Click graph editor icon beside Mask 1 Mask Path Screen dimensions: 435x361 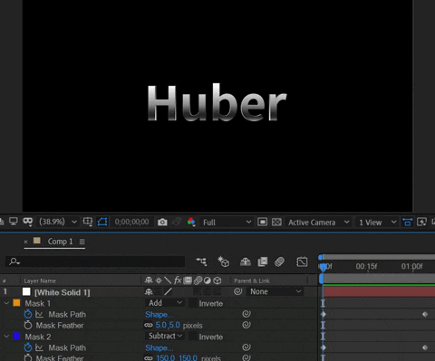pos(39,314)
